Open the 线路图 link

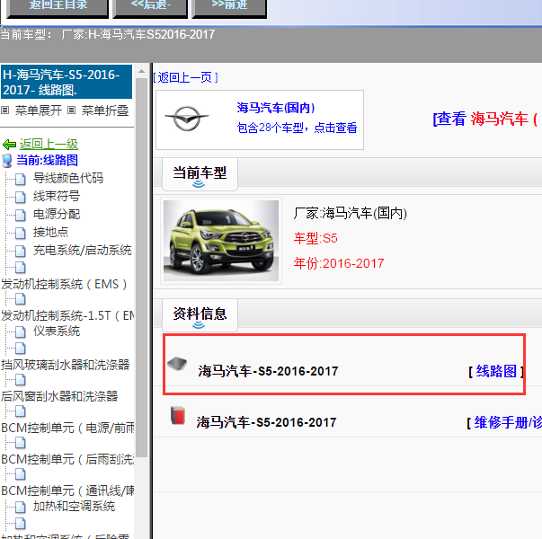coord(496,371)
